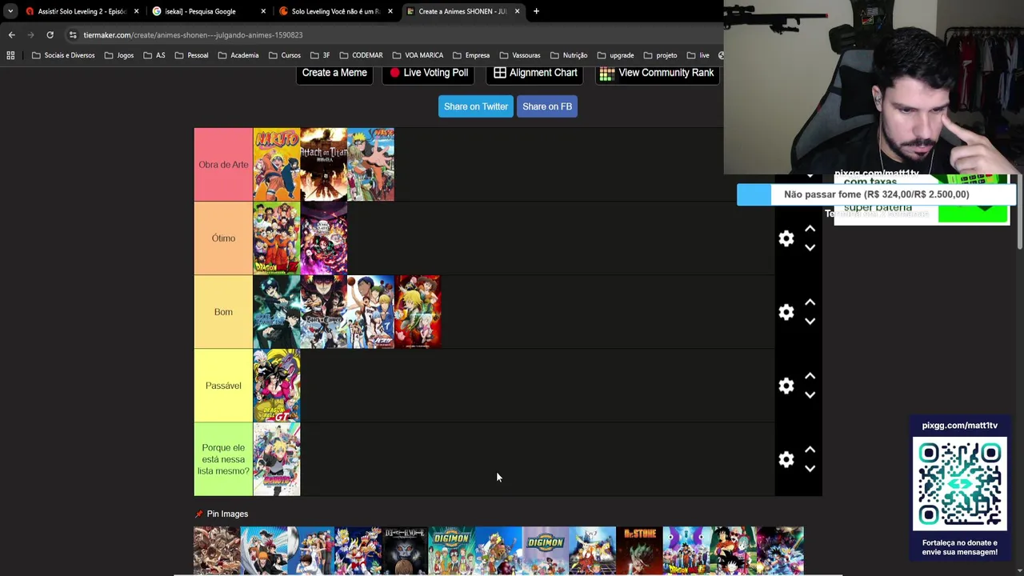The width and height of the screenshot is (1024, 576).
Task: Click the tiermaker.com address bar
Action: pos(392,35)
